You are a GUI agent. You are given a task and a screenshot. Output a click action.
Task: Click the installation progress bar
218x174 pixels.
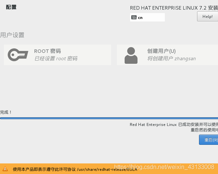coord(109,118)
